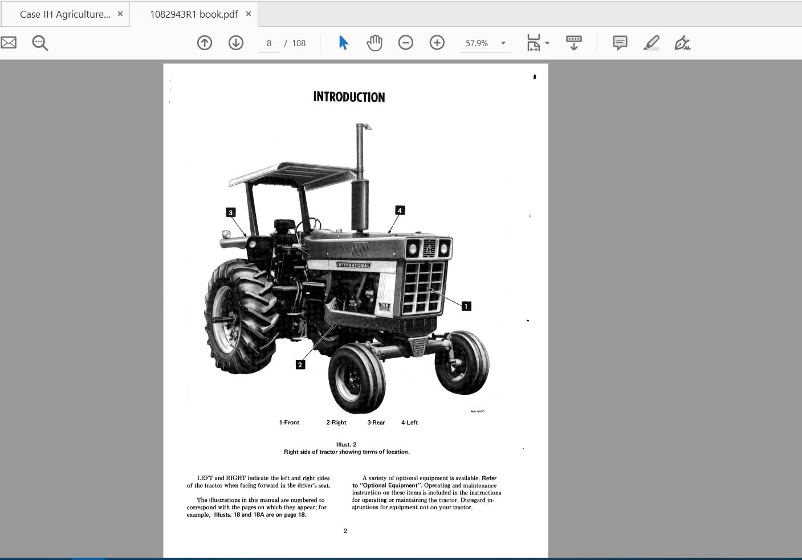The width and height of the screenshot is (802, 560).
Task: Click the email envelope icon
Action: pyautogui.click(x=8, y=42)
